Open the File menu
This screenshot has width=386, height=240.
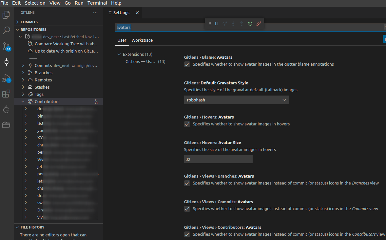pyautogui.click(x=4, y=3)
